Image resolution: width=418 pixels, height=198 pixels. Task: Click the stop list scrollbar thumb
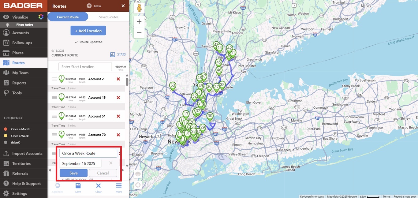(127, 82)
